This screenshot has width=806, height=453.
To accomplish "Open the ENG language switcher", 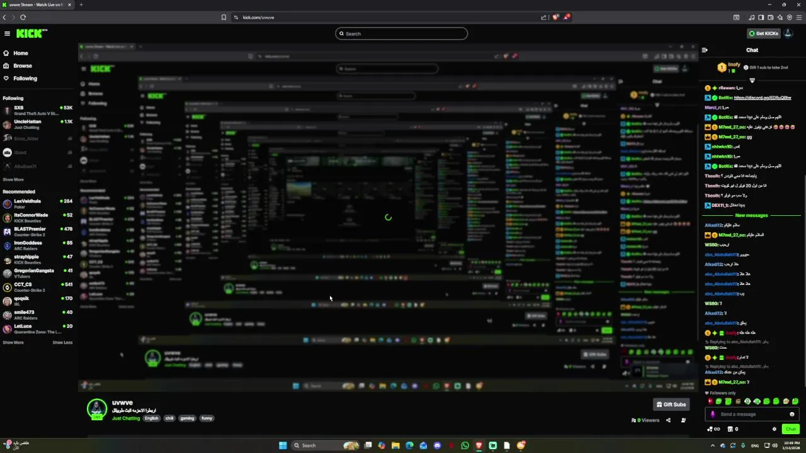I will pos(755,445).
